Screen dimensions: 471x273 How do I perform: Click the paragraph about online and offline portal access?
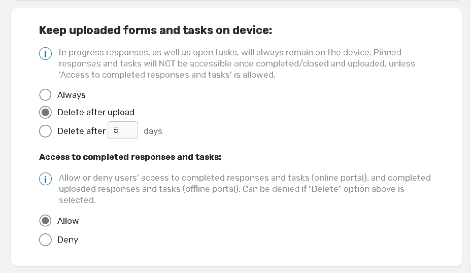pyautogui.click(x=245, y=189)
